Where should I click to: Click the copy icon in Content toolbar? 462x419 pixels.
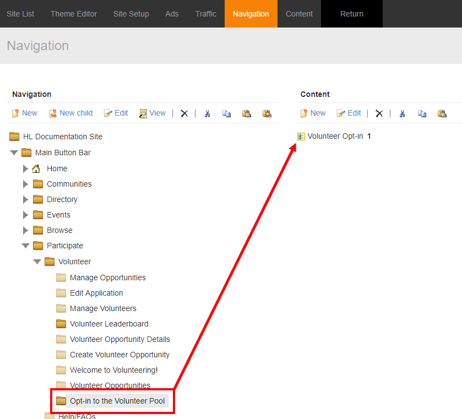422,113
